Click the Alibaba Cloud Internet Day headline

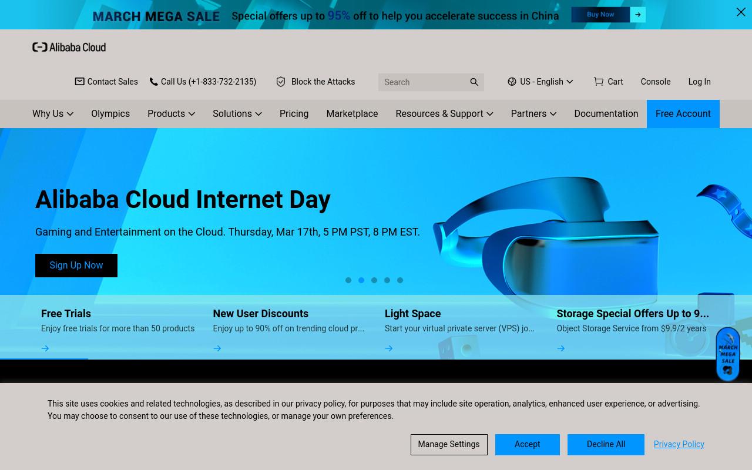(183, 200)
